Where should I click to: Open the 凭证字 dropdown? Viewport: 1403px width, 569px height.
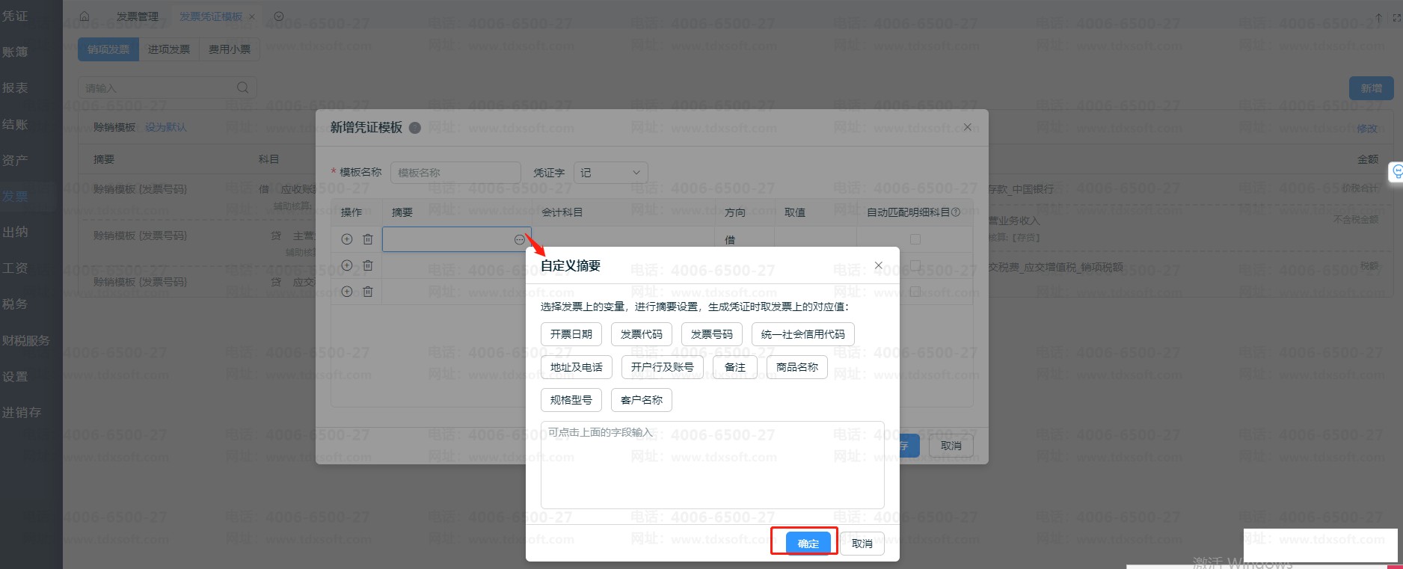(x=610, y=173)
